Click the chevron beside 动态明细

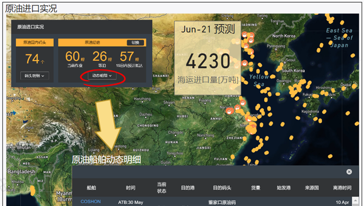pos(110,76)
